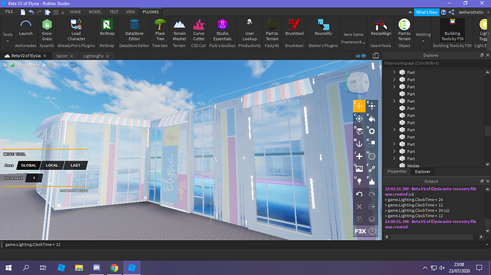Open the DataStore Editor plugin
Screen dimensions: 491x275
[134, 30]
